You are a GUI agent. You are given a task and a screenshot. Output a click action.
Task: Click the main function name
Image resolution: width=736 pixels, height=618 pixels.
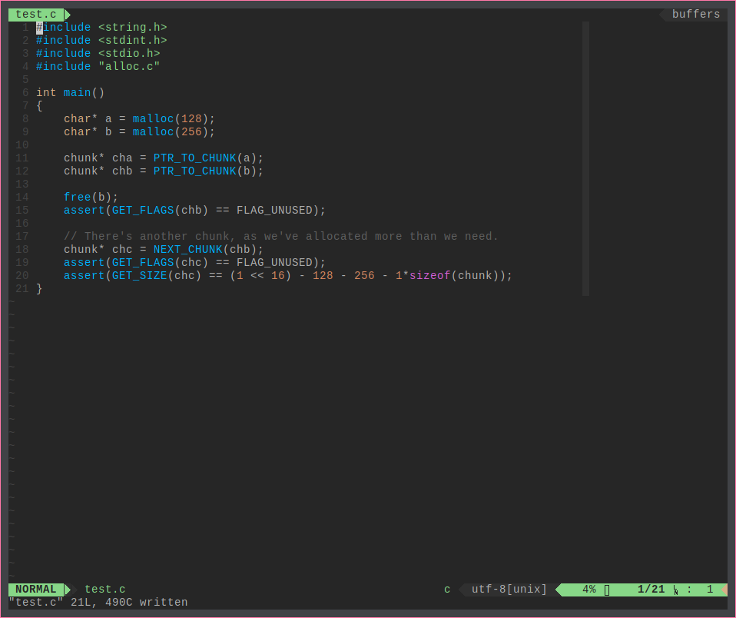click(77, 93)
